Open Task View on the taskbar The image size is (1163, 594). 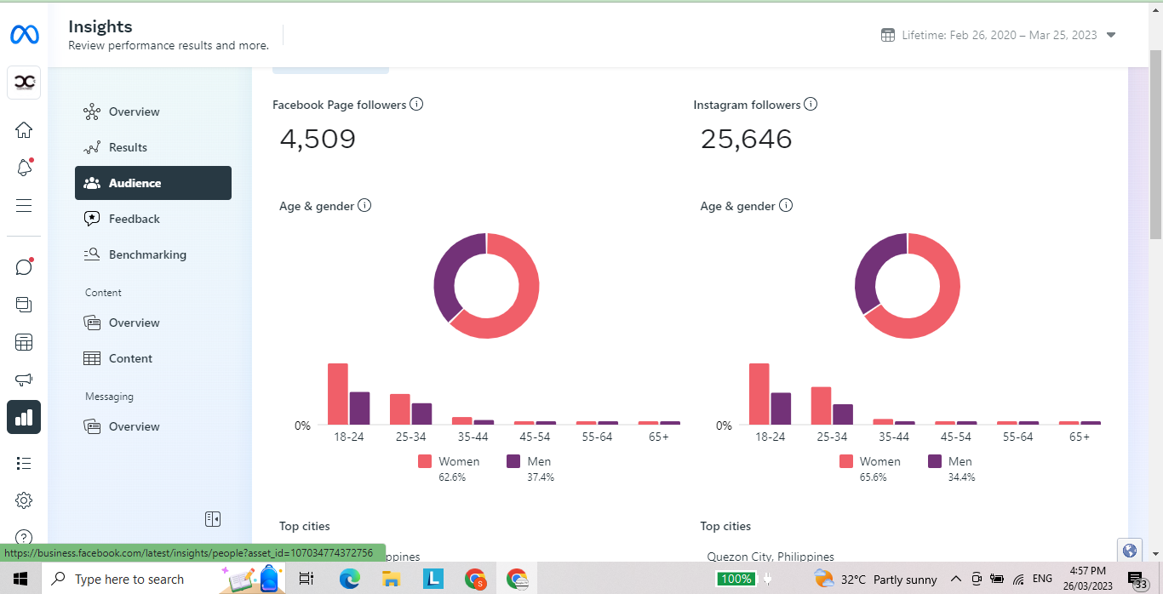307,579
